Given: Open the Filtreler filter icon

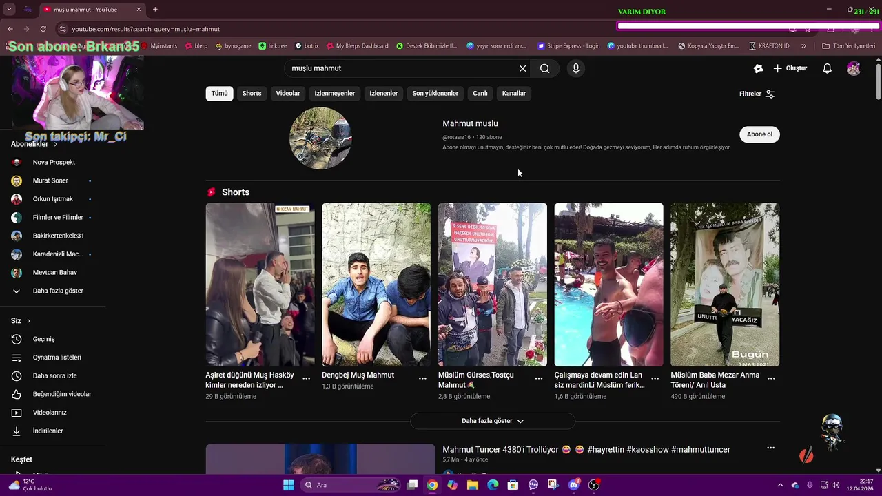Looking at the screenshot, I should [770, 94].
